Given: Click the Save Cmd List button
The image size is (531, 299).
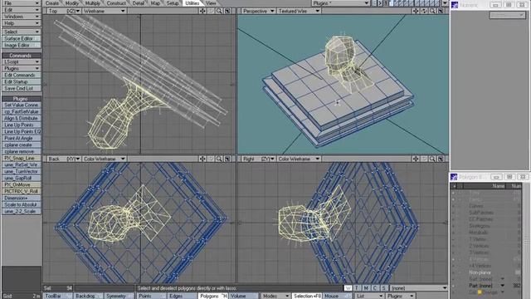Looking at the screenshot, I should pos(21,88).
